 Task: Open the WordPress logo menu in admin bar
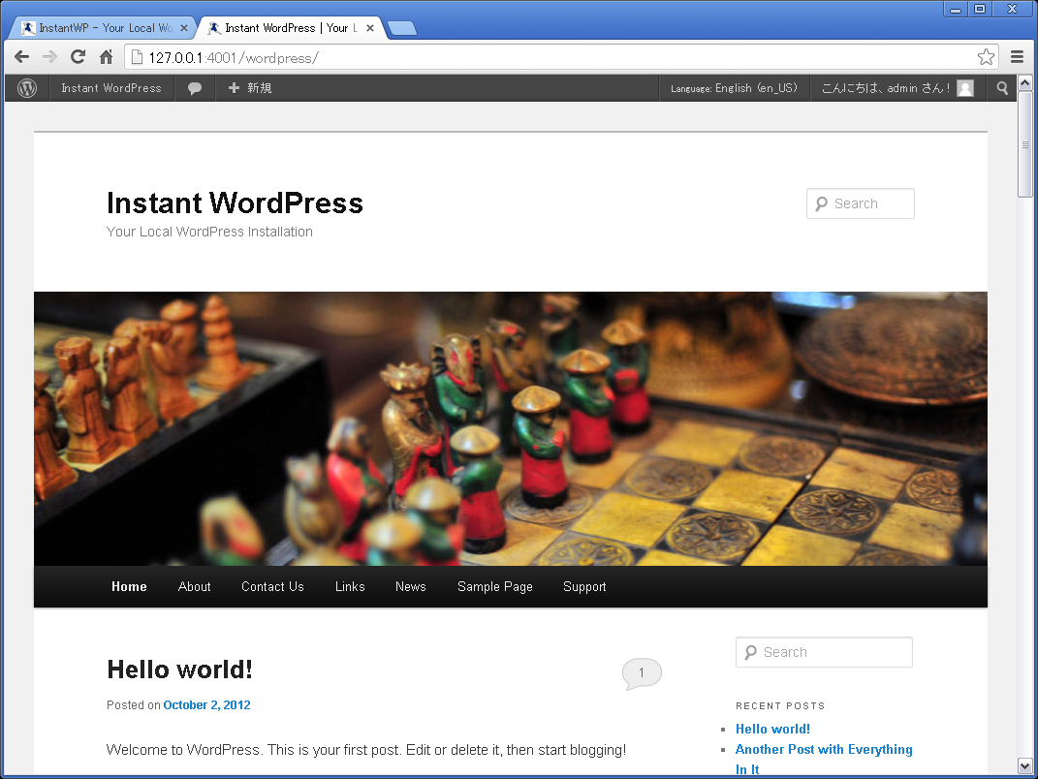[x=27, y=88]
